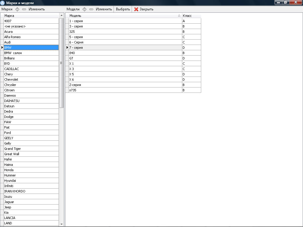Add a new brand with plus icon
303x227 pixels.
(x=17, y=9)
